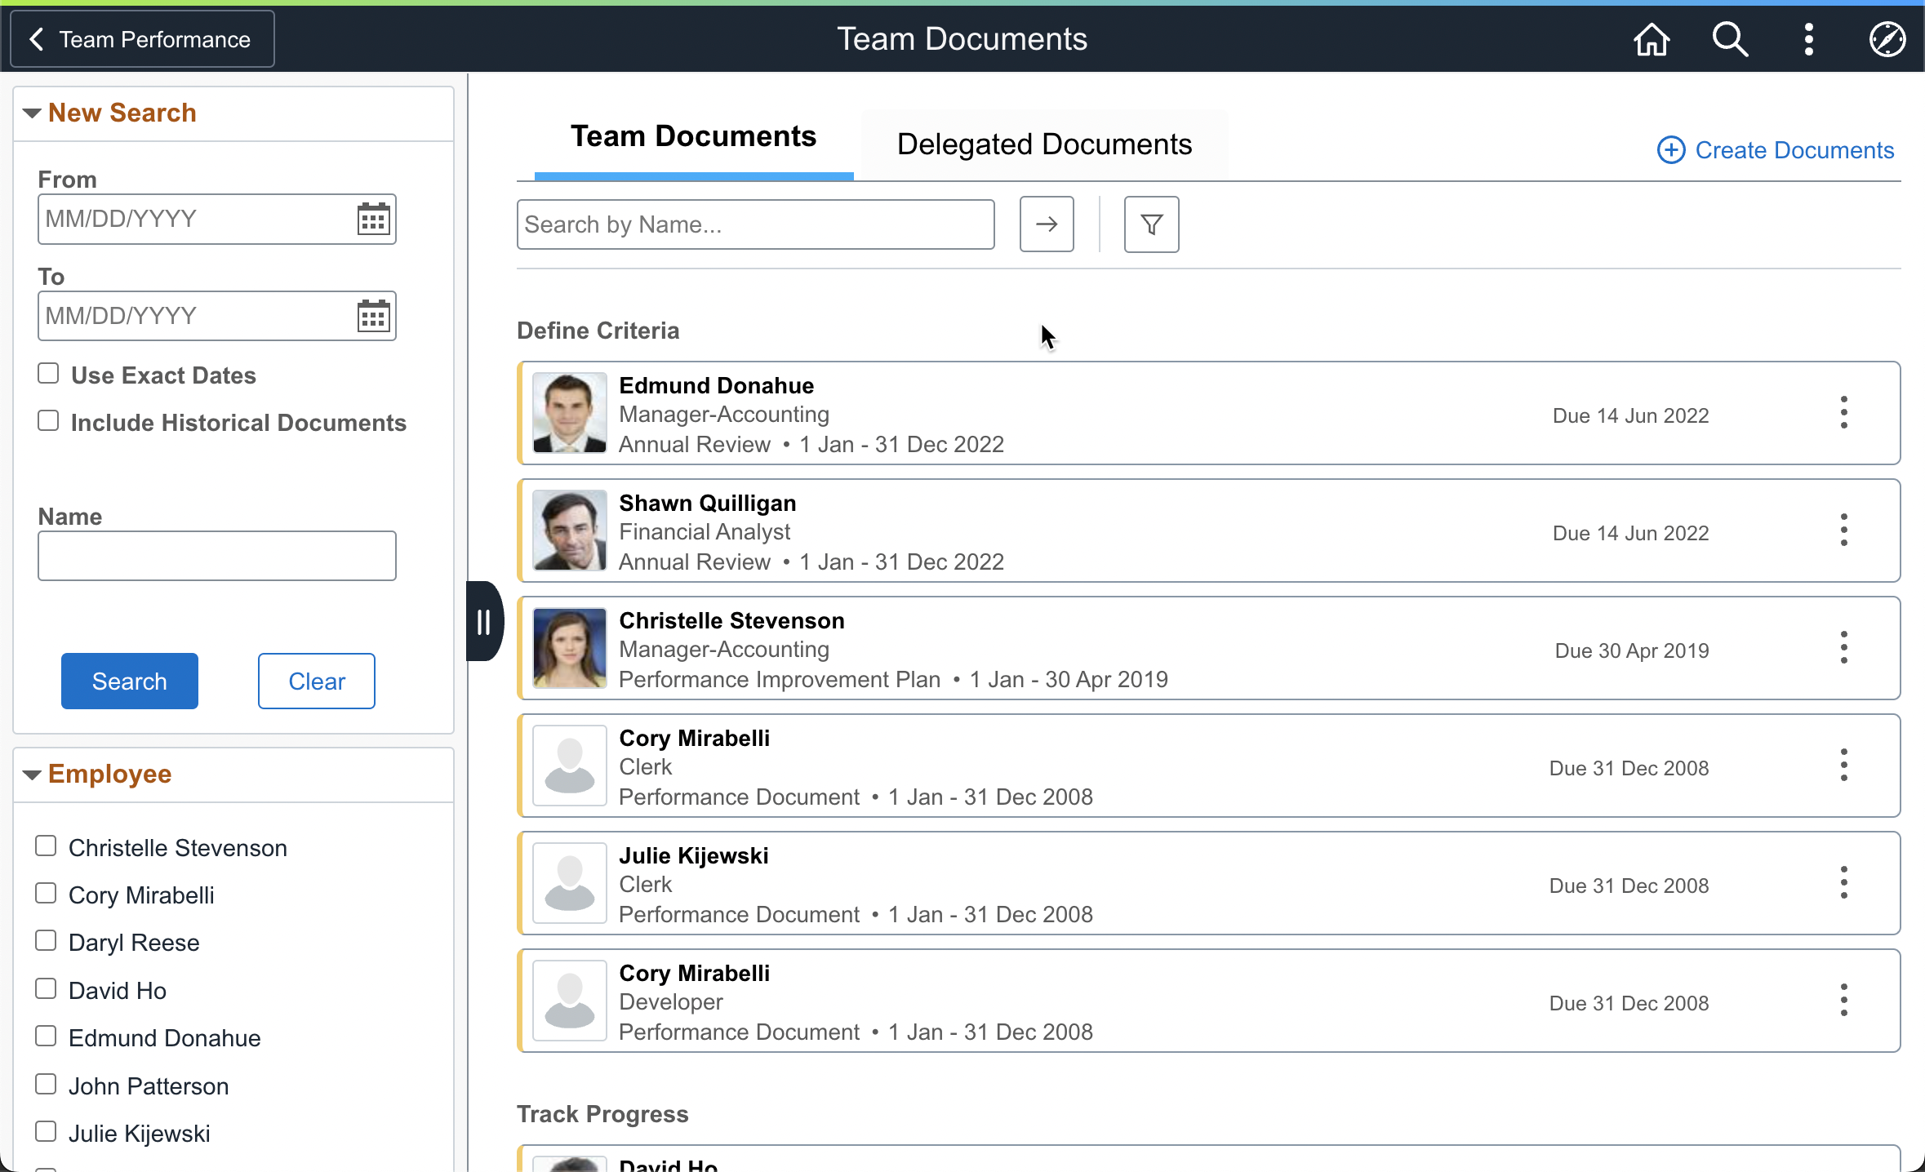1925x1172 pixels.
Task: Open the global search magnifier icon
Action: 1729,39
